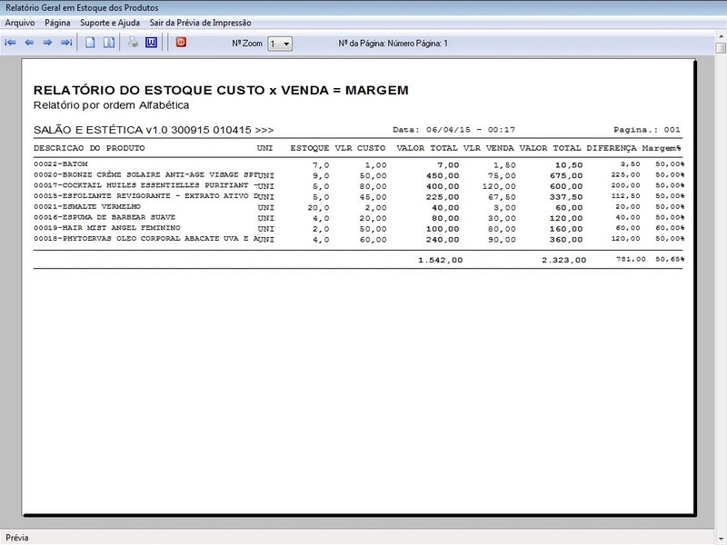Open the Página menu
Viewport: 727px width, 545px height.
tap(57, 22)
